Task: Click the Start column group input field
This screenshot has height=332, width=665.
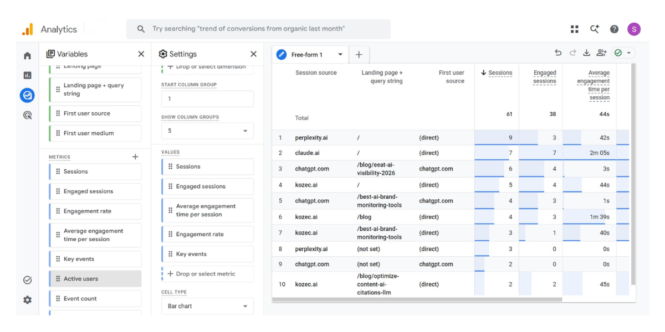Action: (207, 98)
